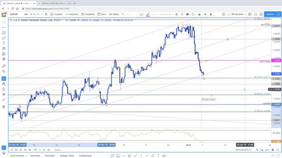Toggle auto scale

[267, 150]
